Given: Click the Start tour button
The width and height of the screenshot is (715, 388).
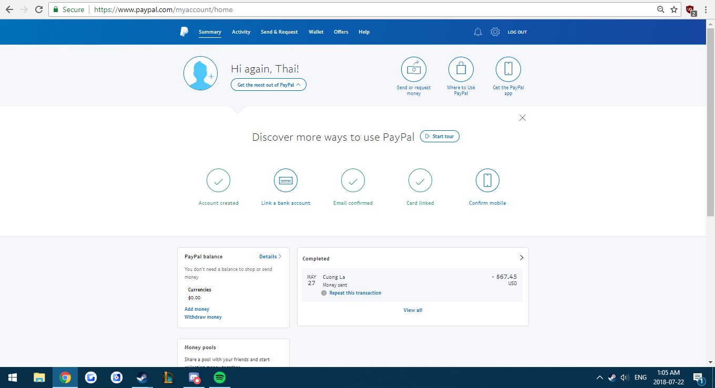Looking at the screenshot, I should click(x=440, y=137).
